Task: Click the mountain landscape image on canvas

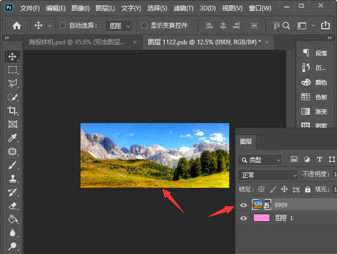Action: click(154, 155)
